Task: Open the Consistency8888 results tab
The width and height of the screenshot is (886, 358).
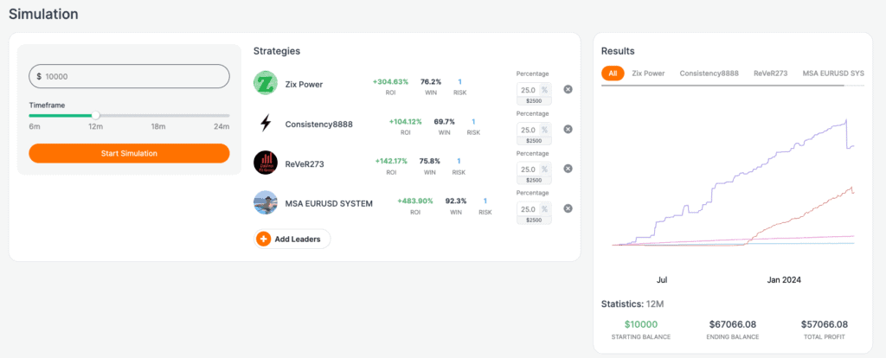Action: pos(709,74)
